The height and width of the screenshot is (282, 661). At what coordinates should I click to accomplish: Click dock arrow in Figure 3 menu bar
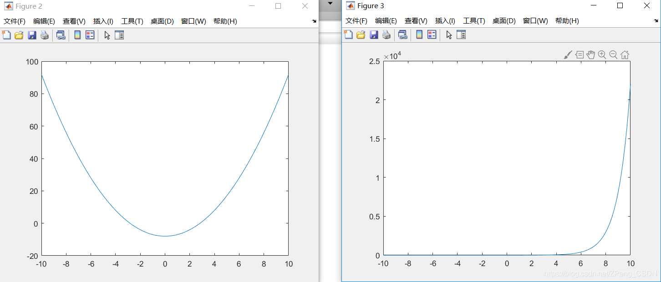(656, 21)
